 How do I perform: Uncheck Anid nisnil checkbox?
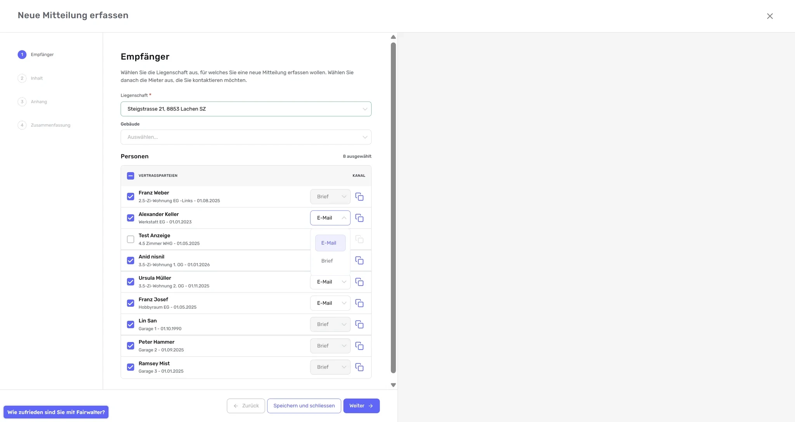[x=130, y=261]
